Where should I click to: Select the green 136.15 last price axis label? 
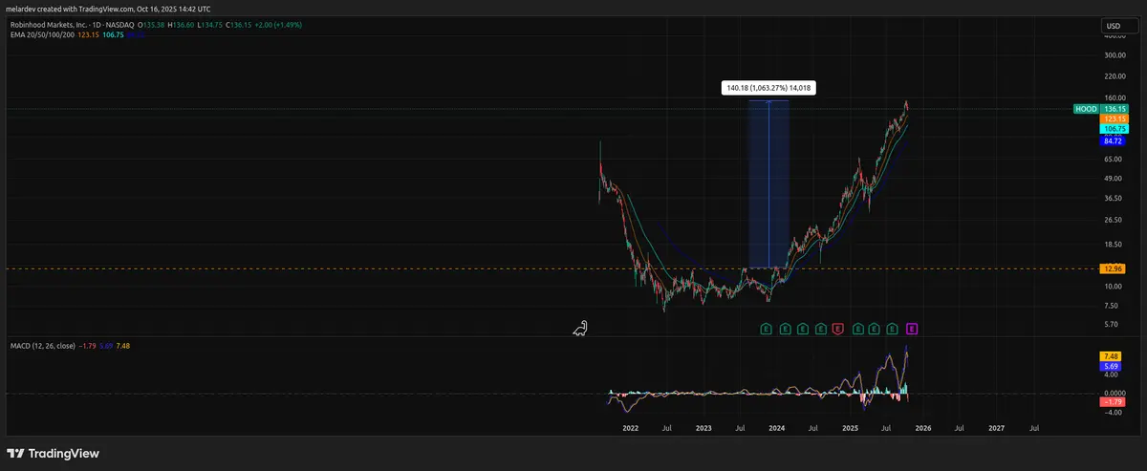[1115, 110]
